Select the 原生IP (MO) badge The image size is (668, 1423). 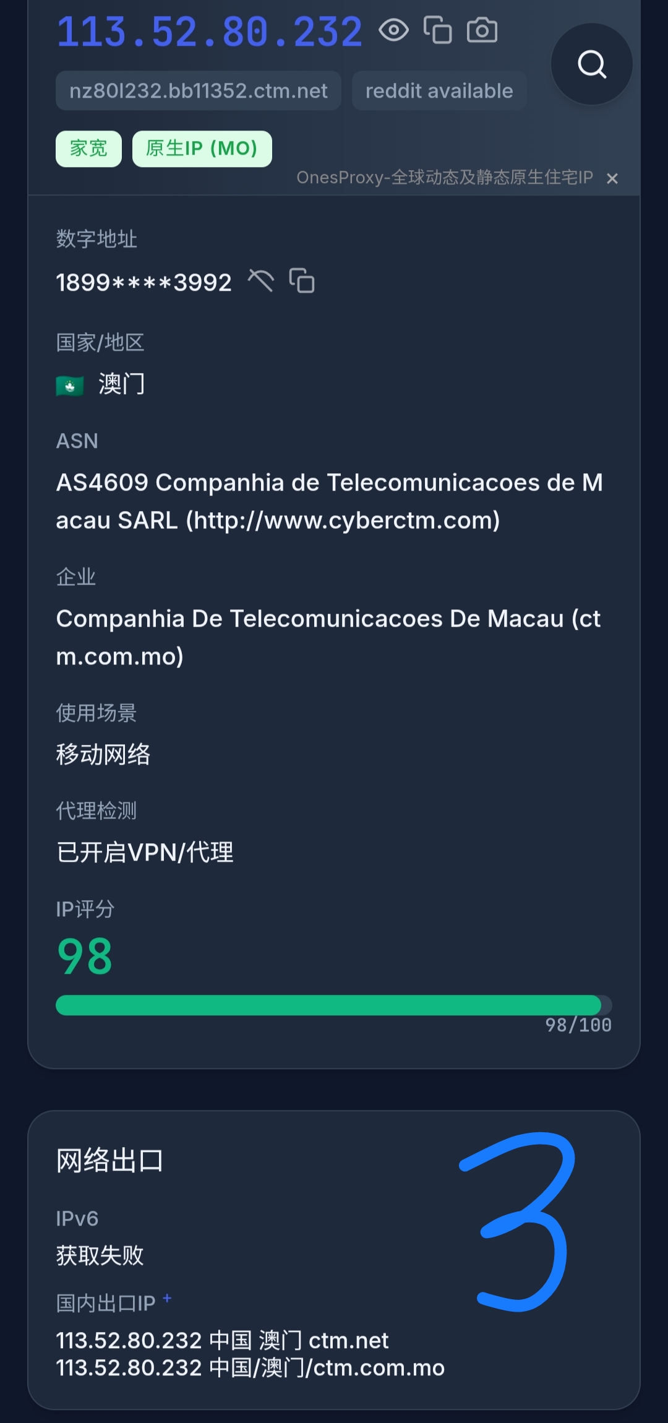pos(202,148)
